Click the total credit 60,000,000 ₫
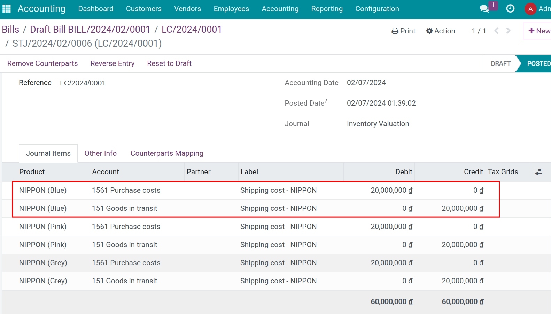This screenshot has height=314, width=551. (x=463, y=302)
